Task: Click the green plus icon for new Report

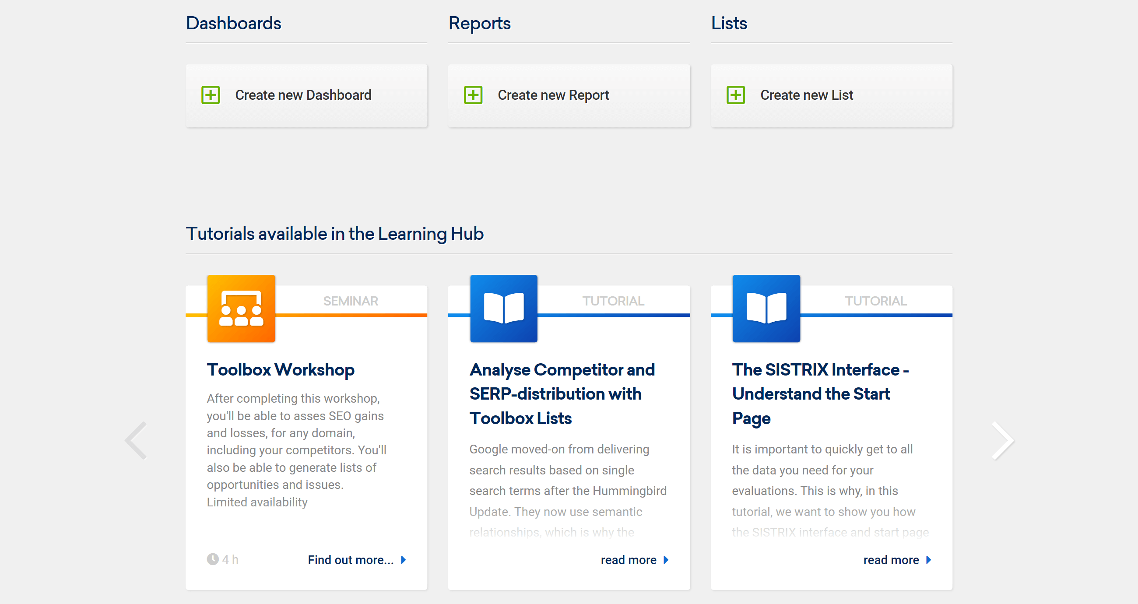Action: (x=473, y=95)
